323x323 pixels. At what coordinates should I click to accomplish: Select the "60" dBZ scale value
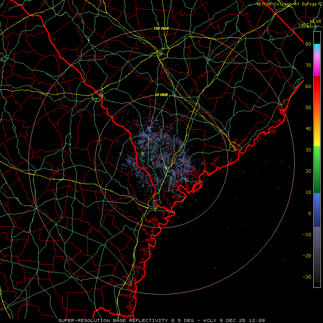[x=308, y=86]
